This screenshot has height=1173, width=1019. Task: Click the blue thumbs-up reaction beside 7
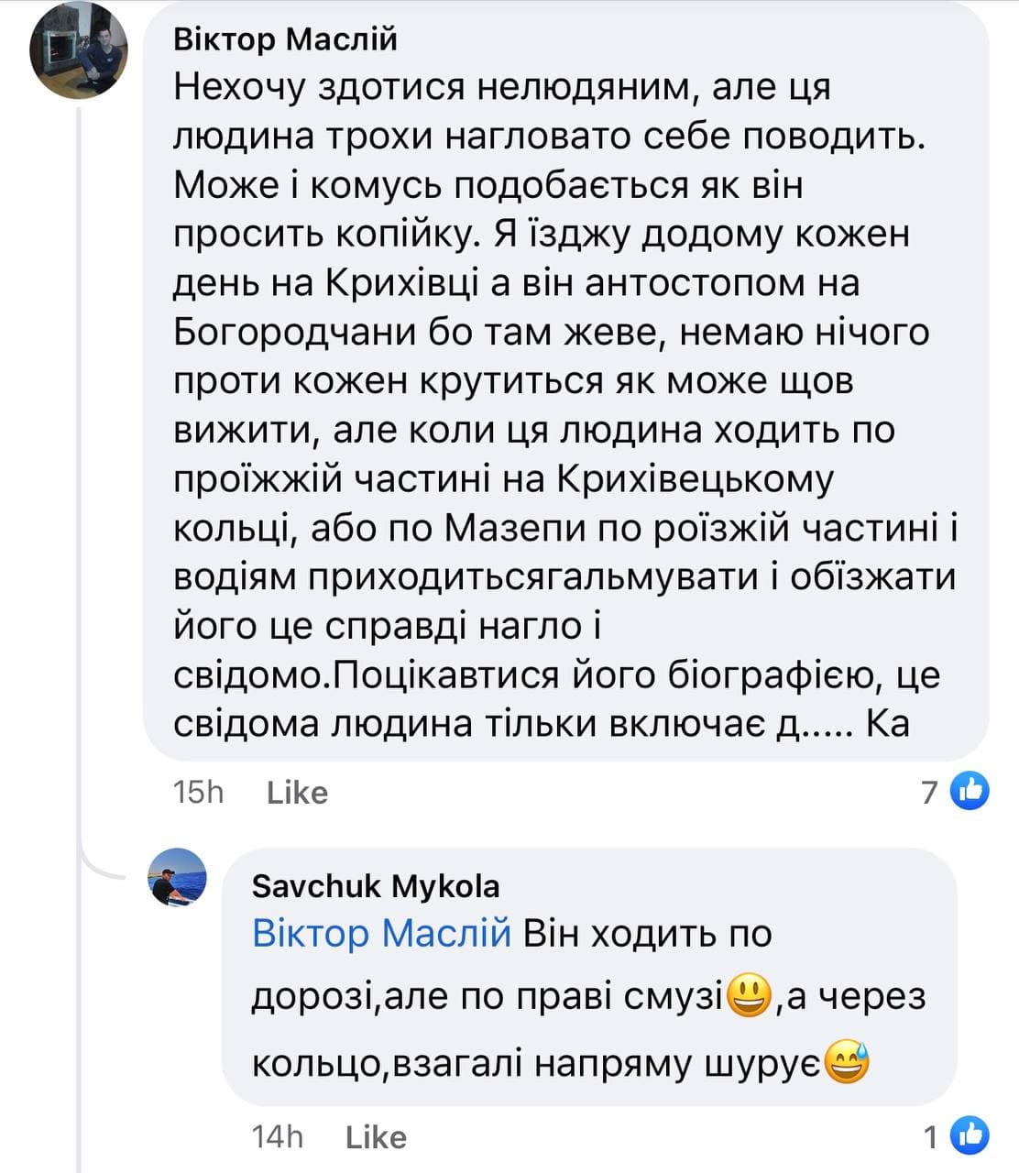(970, 790)
